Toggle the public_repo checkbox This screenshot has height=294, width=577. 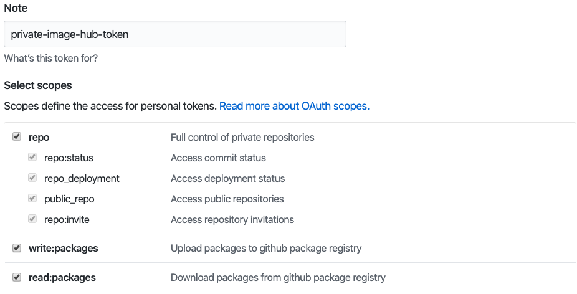coord(32,199)
